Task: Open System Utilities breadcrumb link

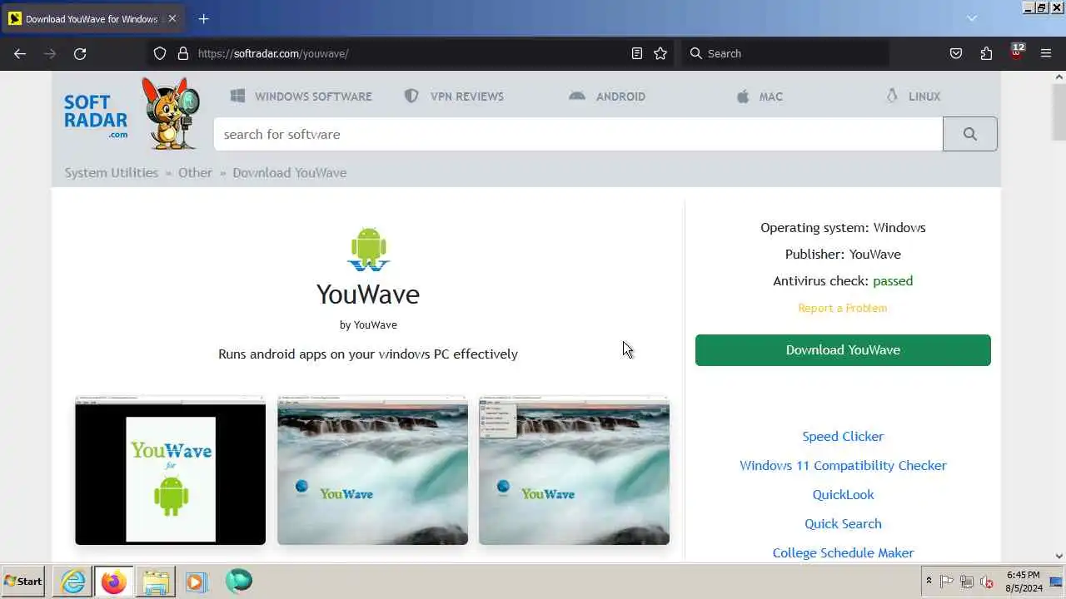Action: (x=112, y=172)
